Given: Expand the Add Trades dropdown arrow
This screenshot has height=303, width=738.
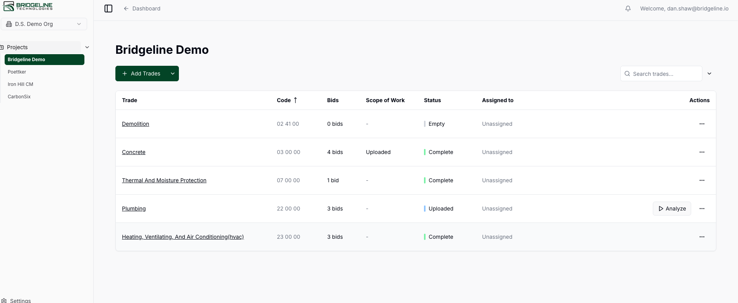Looking at the screenshot, I should click(x=173, y=74).
